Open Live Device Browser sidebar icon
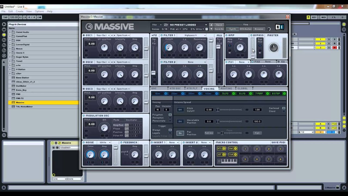348x196 pixels. tap(4, 30)
